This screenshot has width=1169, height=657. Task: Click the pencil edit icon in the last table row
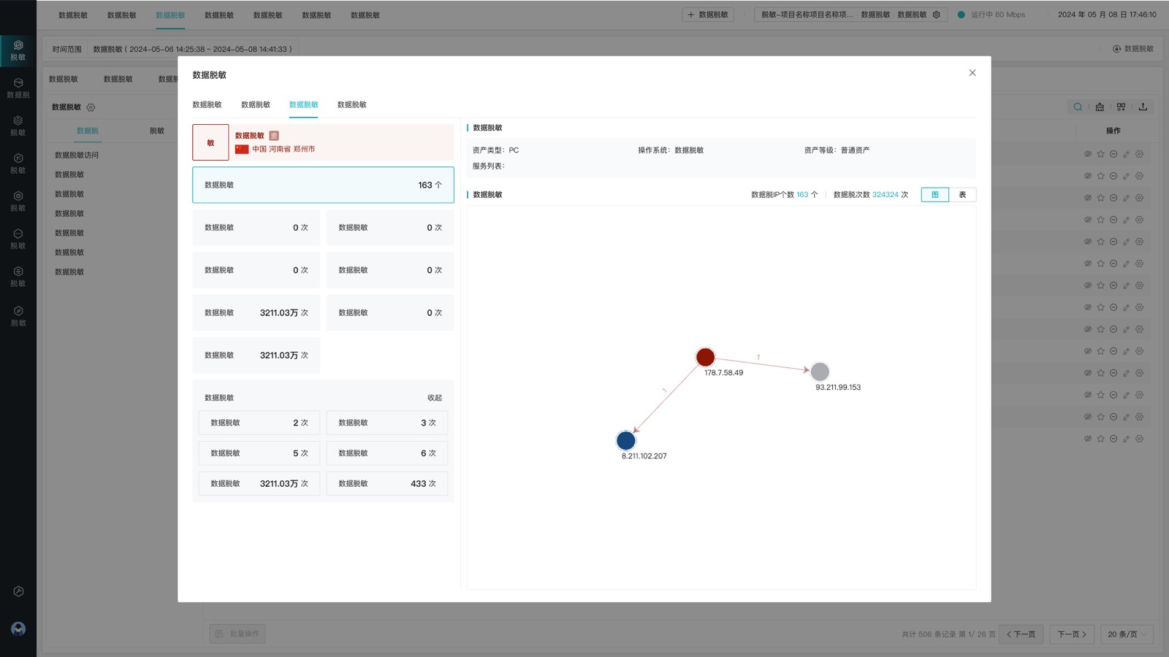pyautogui.click(x=1126, y=439)
